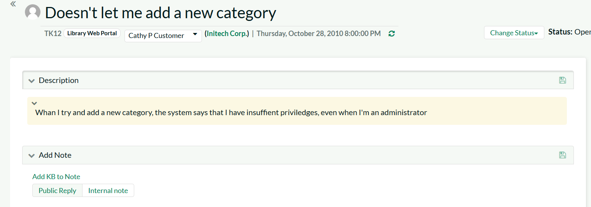Save the Description using its floppy disk icon

(562, 80)
